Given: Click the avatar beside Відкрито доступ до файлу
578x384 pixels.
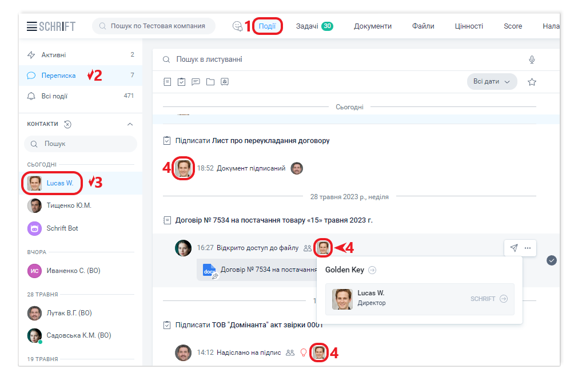Looking at the screenshot, I should [x=323, y=248].
